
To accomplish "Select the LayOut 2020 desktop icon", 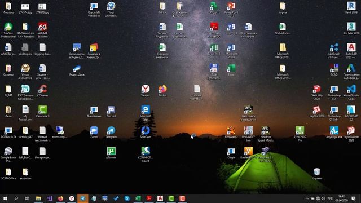I will point(317,112).
